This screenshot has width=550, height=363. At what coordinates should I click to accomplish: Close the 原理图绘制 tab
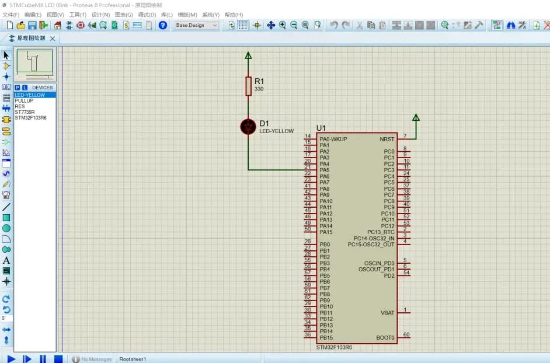[53, 39]
